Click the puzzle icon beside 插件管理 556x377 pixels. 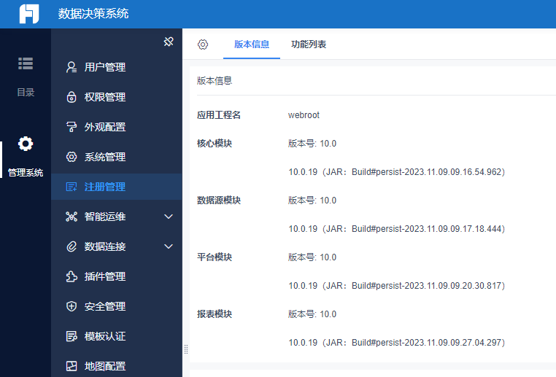coord(72,276)
